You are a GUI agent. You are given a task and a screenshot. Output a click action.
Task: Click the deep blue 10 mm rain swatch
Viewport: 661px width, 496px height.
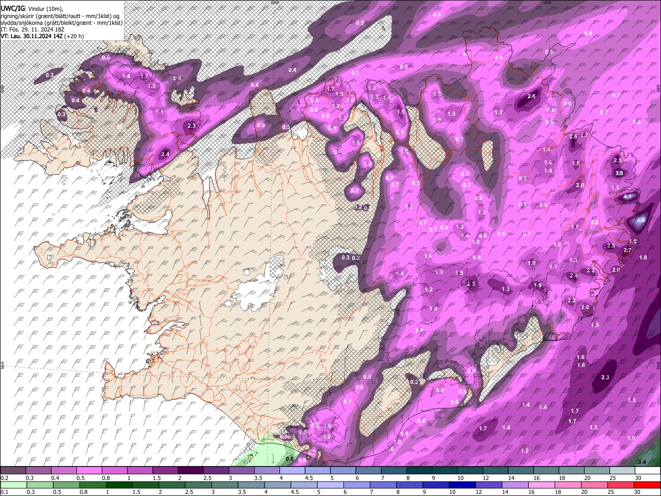(x=461, y=485)
